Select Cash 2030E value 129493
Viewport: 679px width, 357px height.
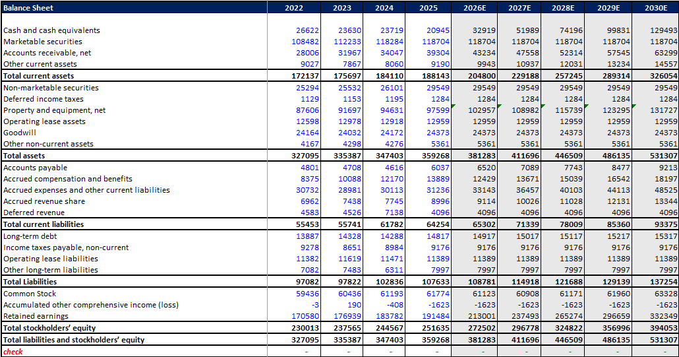click(x=663, y=30)
